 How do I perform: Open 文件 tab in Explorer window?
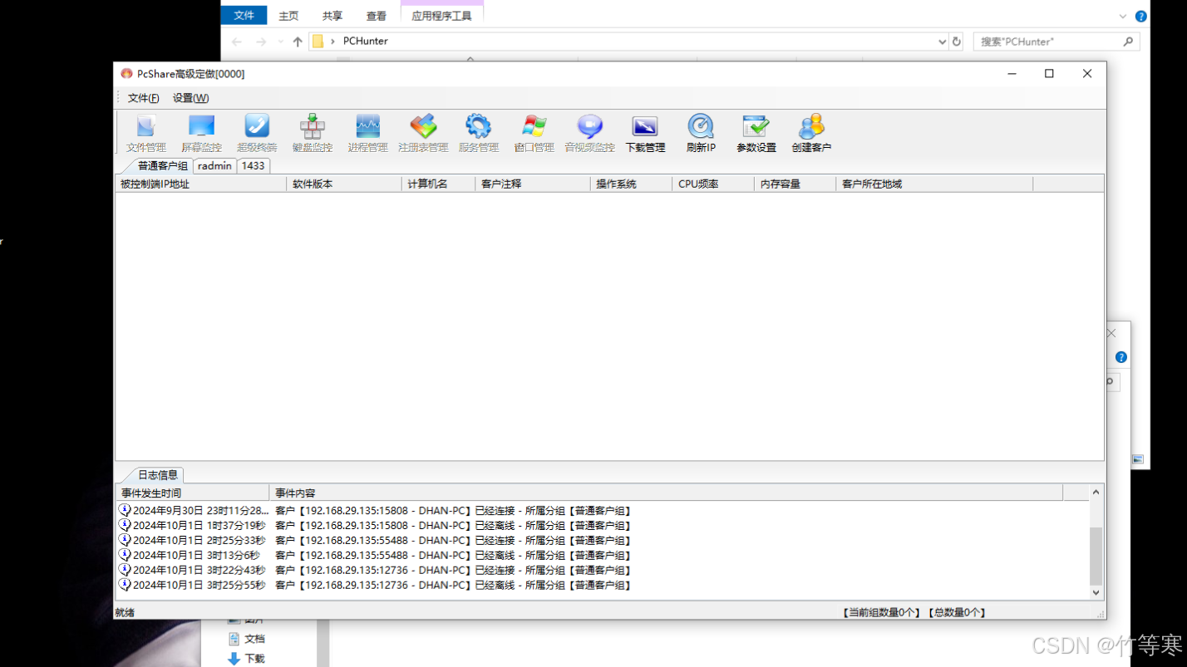pyautogui.click(x=244, y=15)
